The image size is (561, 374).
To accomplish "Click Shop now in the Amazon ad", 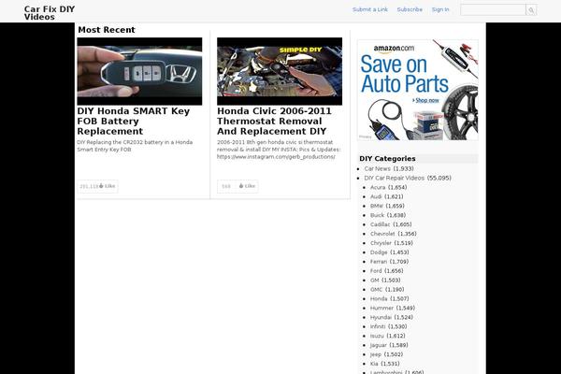I will click(x=425, y=100).
